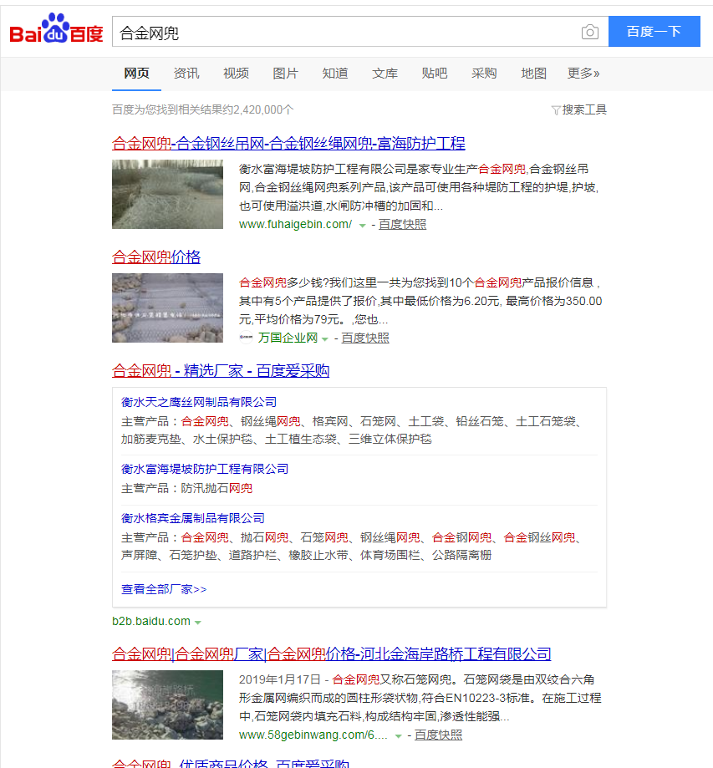The image size is (713, 768).
Task: Open 衡水富海堤坡防护工程有限公司 company link
Action: pos(205,469)
